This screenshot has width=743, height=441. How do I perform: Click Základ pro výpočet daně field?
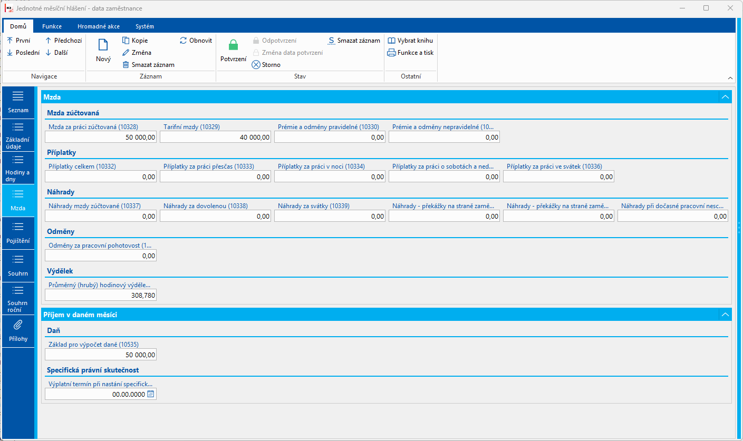(101, 355)
